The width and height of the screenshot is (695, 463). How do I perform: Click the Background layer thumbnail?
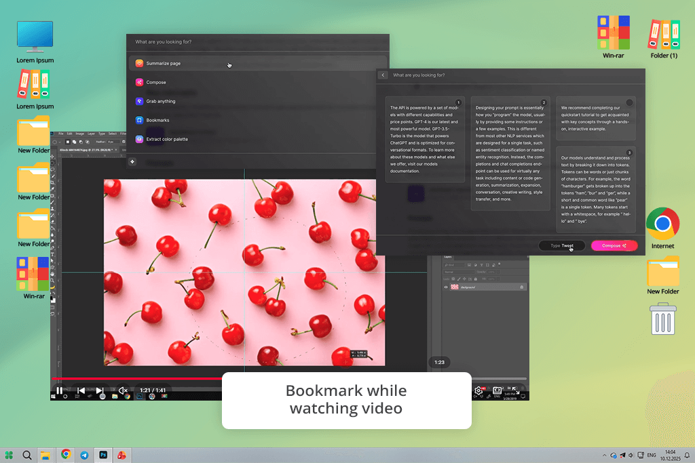click(454, 287)
